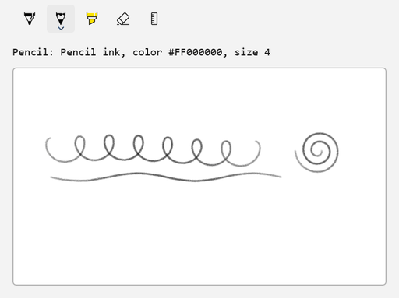Click the pencil ink status text
This screenshot has height=298, width=399.
pyautogui.click(x=142, y=52)
